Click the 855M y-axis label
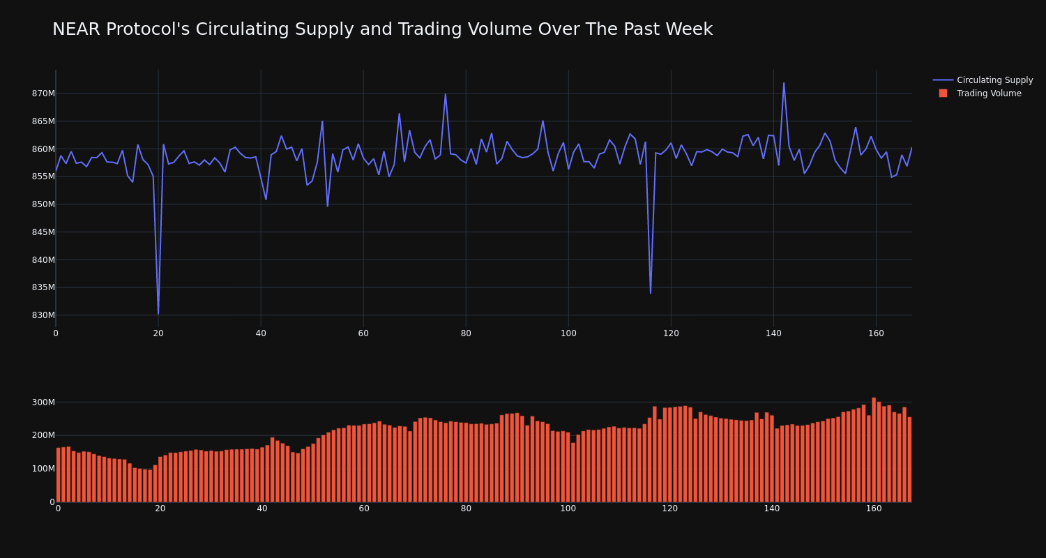The image size is (1046, 558). (43, 176)
